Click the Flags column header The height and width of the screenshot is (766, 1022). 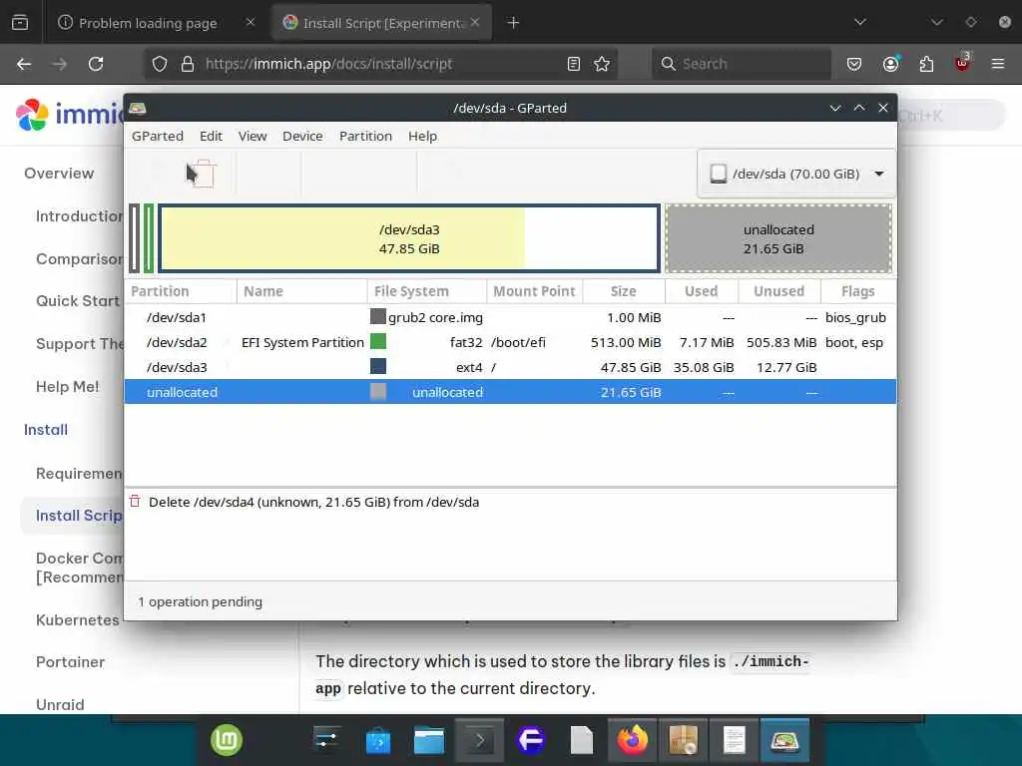click(x=857, y=291)
